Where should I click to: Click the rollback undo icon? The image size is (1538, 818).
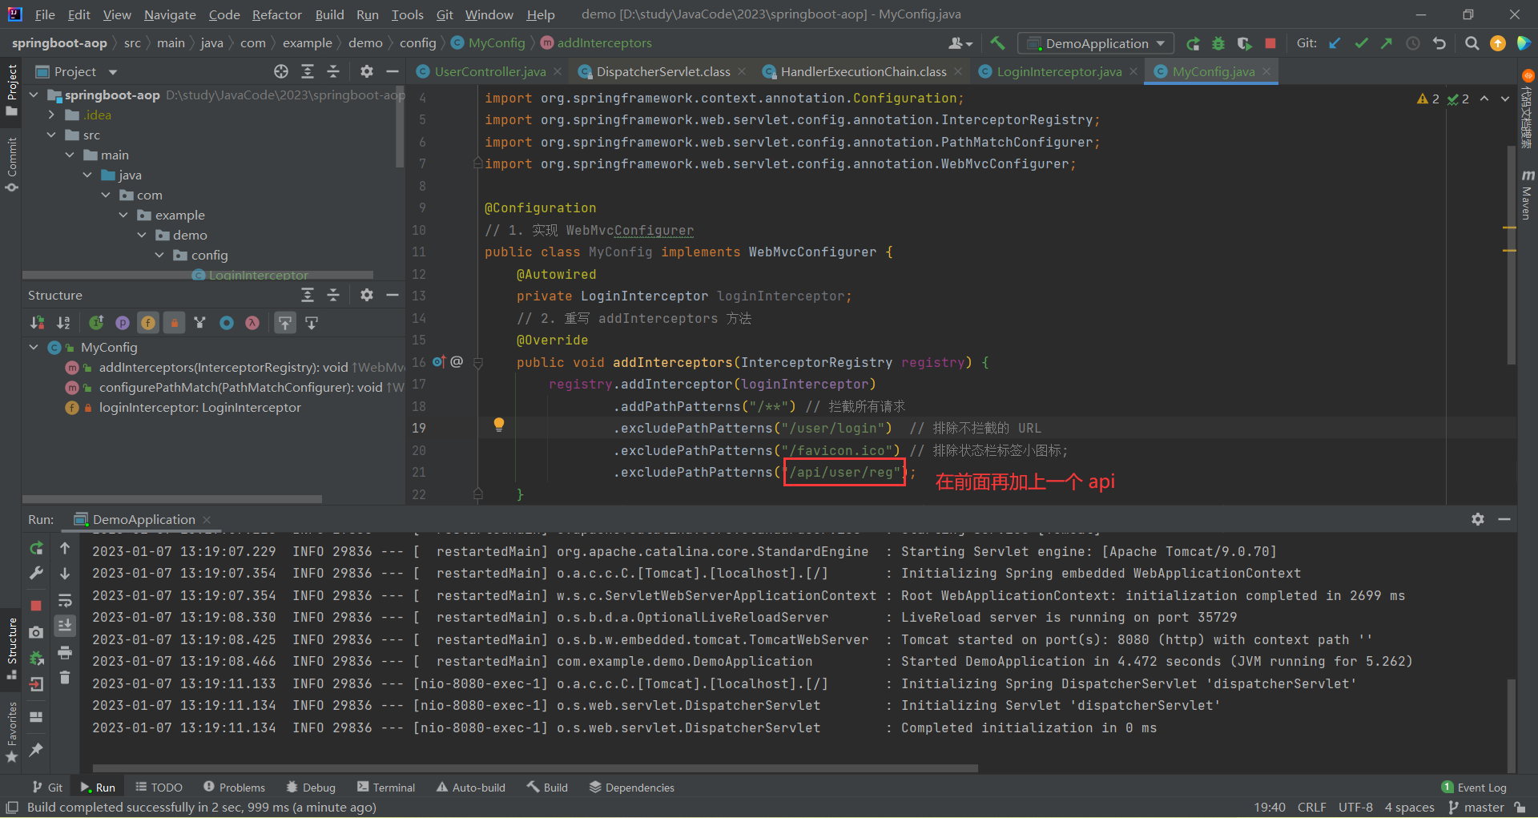tap(1439, 43)
